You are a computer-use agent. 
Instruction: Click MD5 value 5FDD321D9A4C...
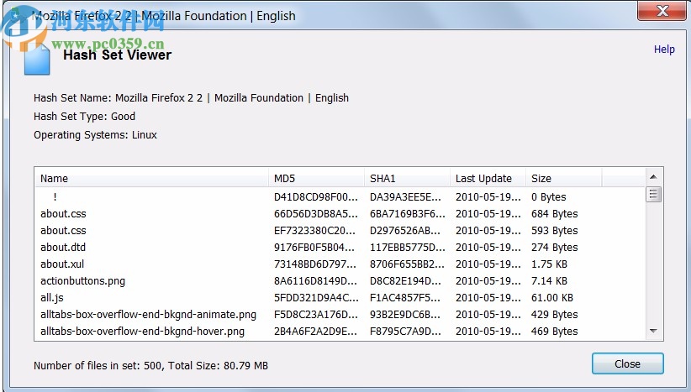point(316,297)
